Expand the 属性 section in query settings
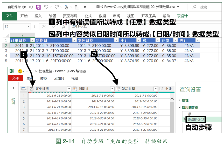The width and height of the screenshot is (224, 145). coord(179,100)
